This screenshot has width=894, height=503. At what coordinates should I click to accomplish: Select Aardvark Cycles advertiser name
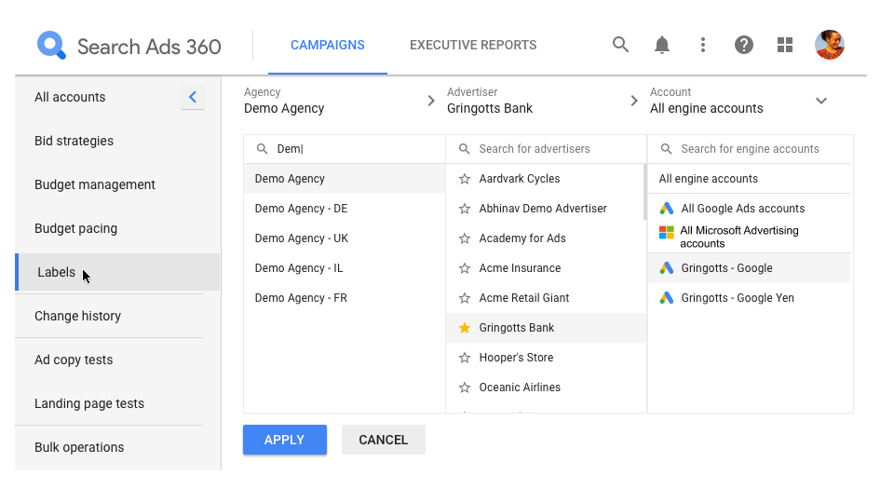pyautogui.click(x=520, y=179)
